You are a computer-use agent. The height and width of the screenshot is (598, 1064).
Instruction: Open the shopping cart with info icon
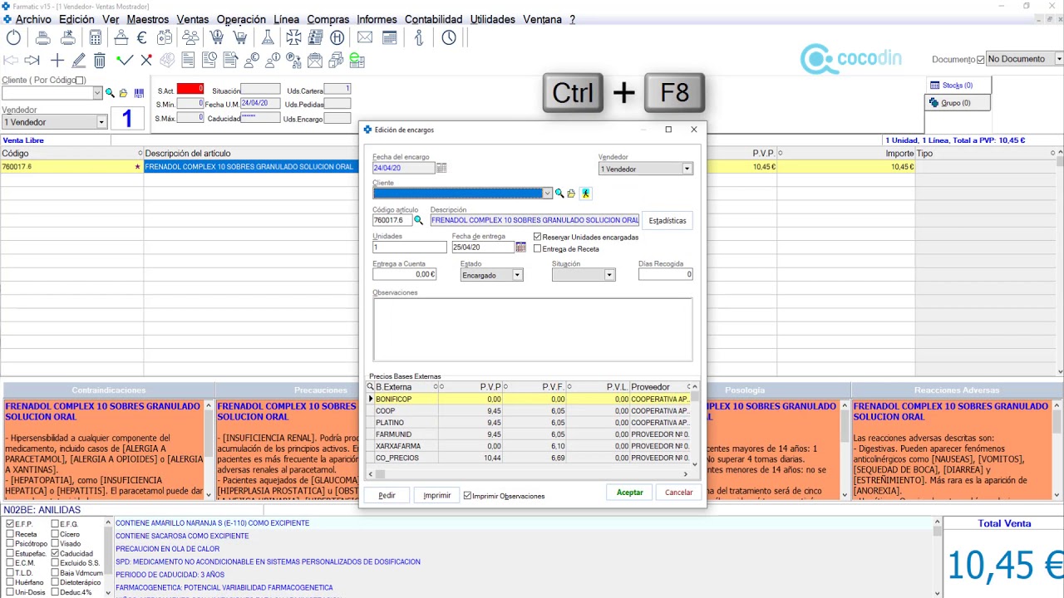[x=217, y=37]
